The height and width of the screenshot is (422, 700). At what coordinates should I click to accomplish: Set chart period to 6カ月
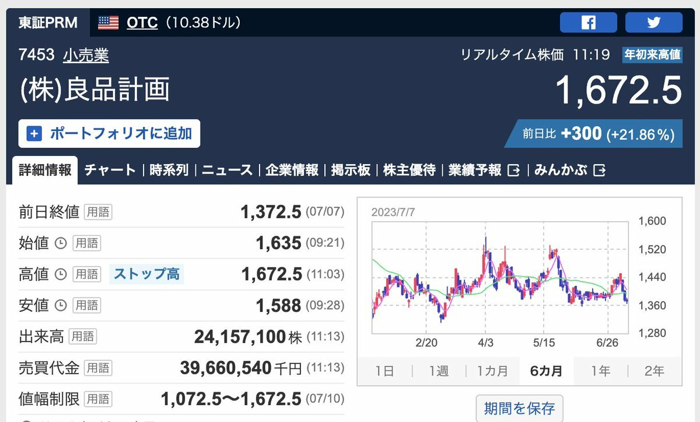pos(547,371)
